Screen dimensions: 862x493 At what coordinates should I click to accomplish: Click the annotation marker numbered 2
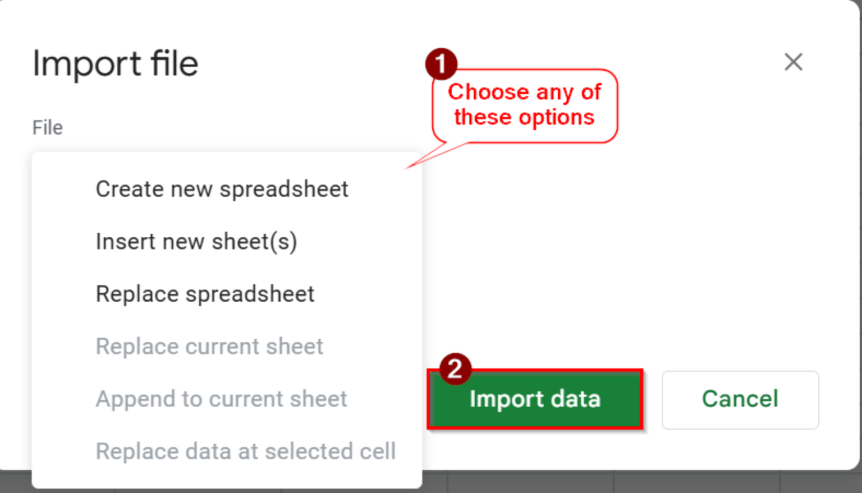456,370
